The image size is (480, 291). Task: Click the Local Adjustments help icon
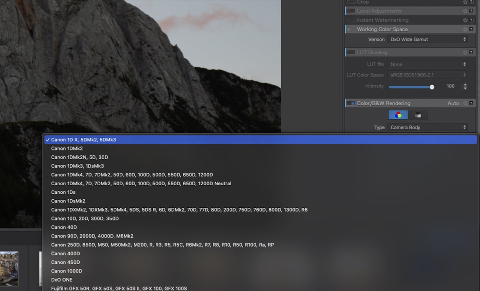[471, 11]
